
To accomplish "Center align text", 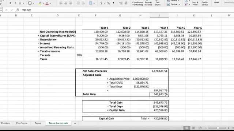I will point(66,3).
